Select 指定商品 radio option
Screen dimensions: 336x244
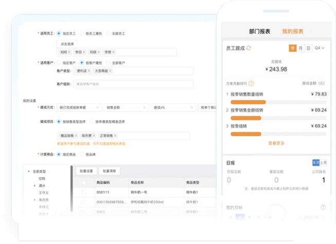point(59,154)
